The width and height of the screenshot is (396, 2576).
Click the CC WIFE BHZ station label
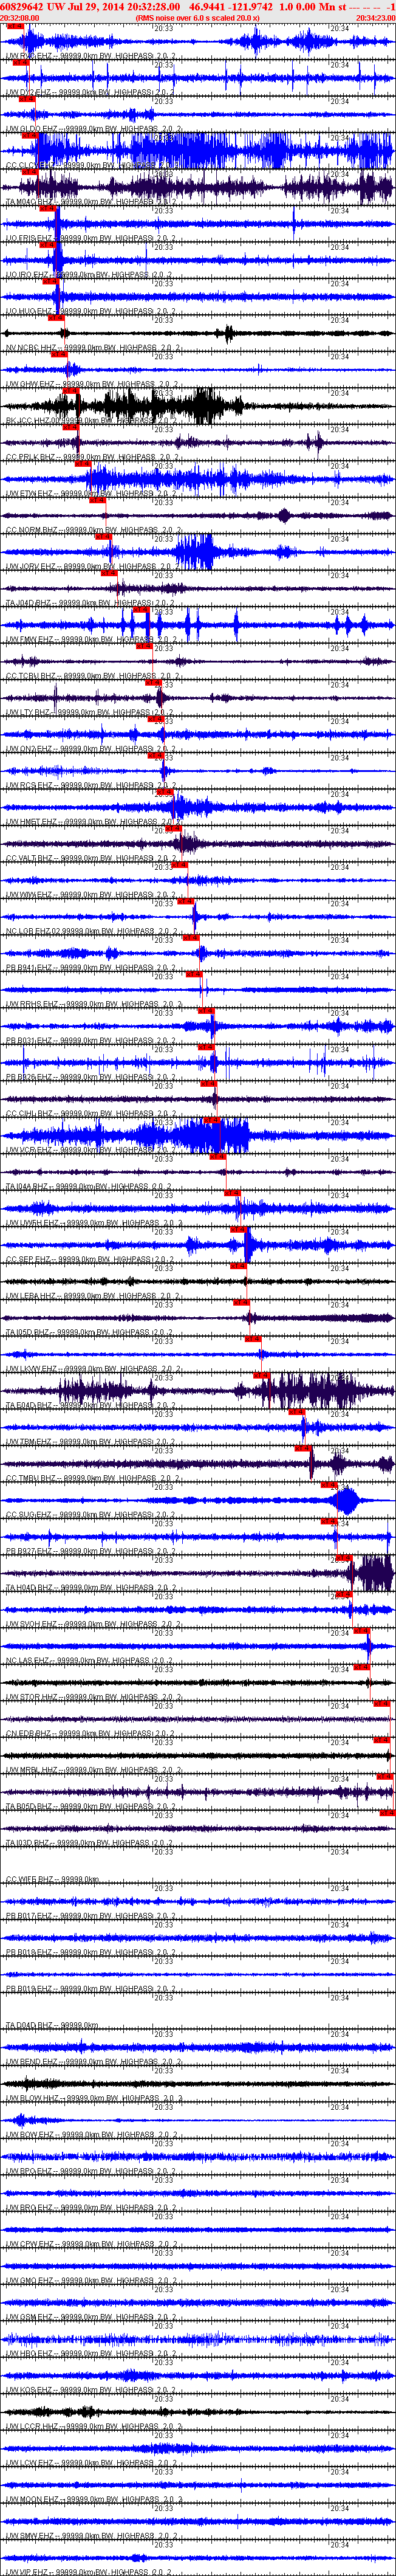30,1880
